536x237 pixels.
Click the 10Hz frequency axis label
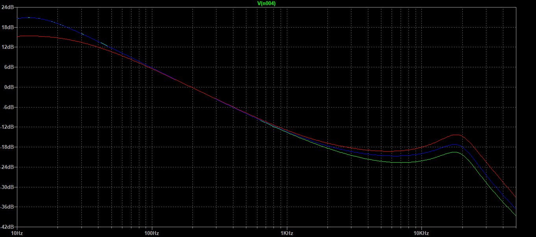click(17, 233)
